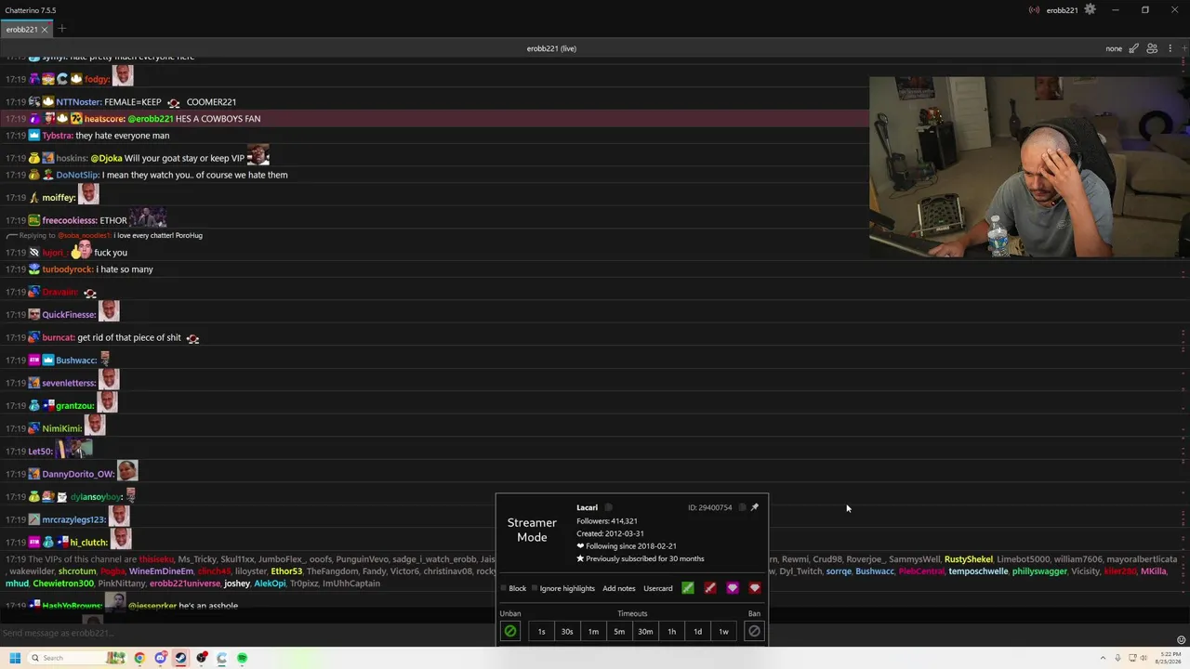
Task: Click the emote in moiffey's message
Action: click(x=88, y=194)
